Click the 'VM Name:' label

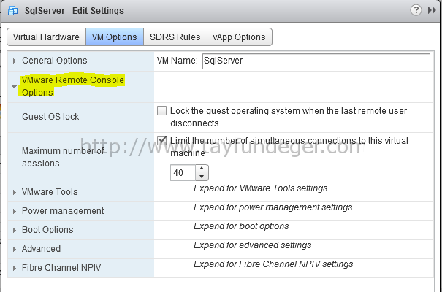point(178,61)
